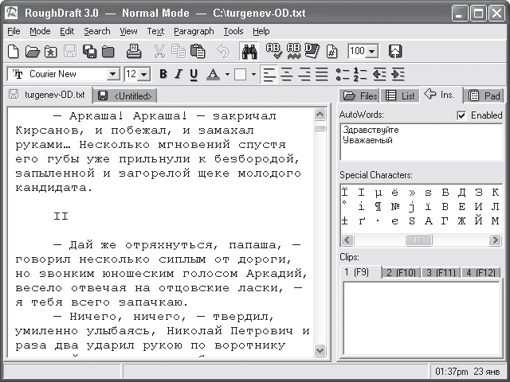510x382 pixels.
Task: Click the spell check AB icon
Action: coord(274,51)
